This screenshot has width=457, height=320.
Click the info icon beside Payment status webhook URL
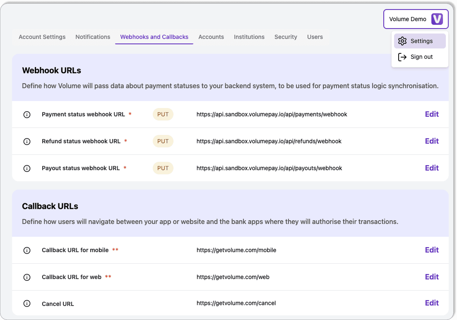[x=27, y=115]
